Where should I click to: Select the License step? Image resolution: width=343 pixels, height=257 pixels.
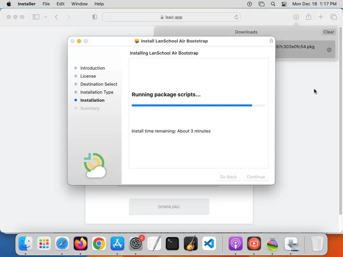coord(88,76)
